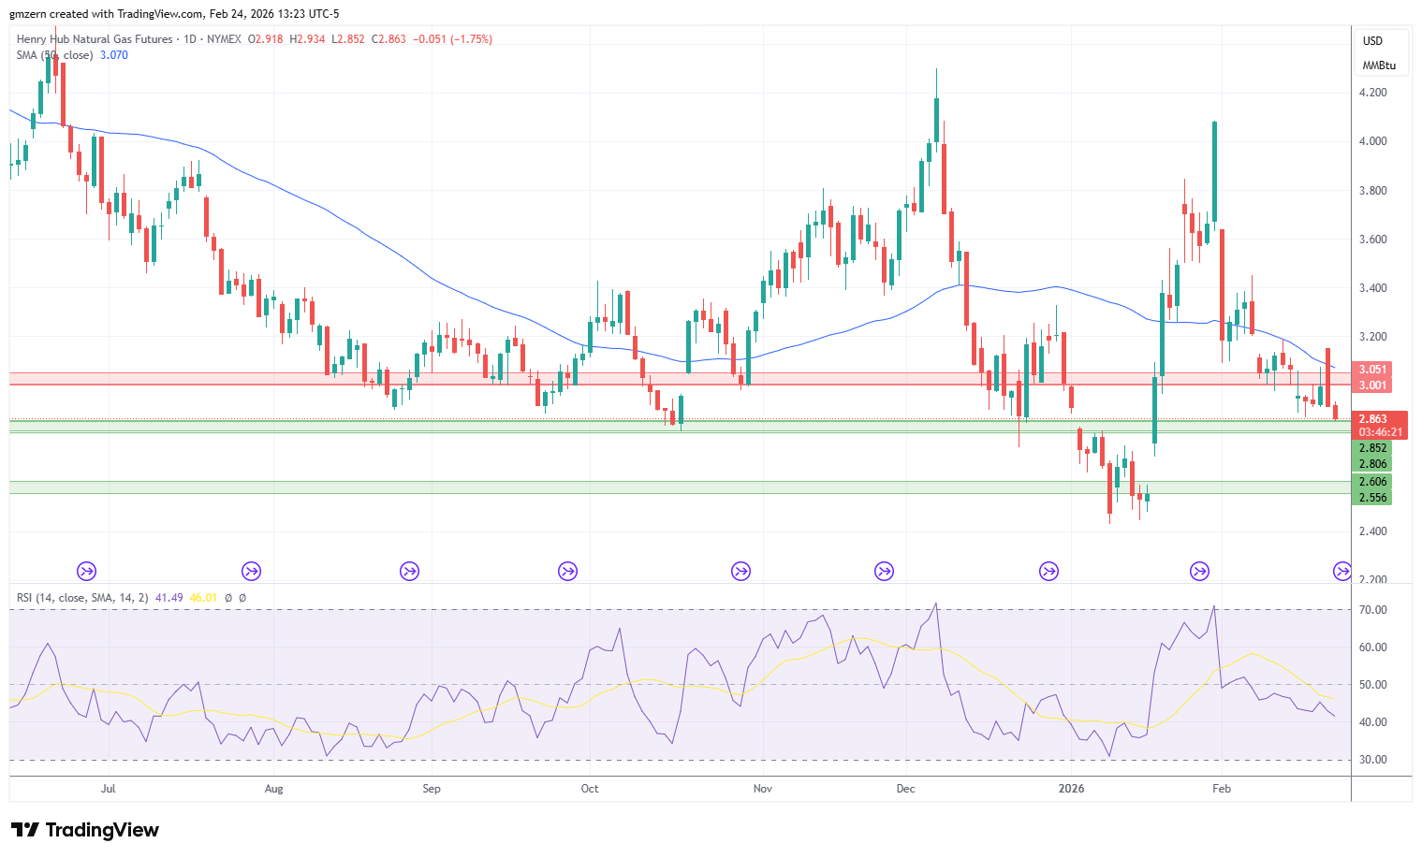Click the red 3.051 price level label
The image size is (1422, 858).
1372,370
